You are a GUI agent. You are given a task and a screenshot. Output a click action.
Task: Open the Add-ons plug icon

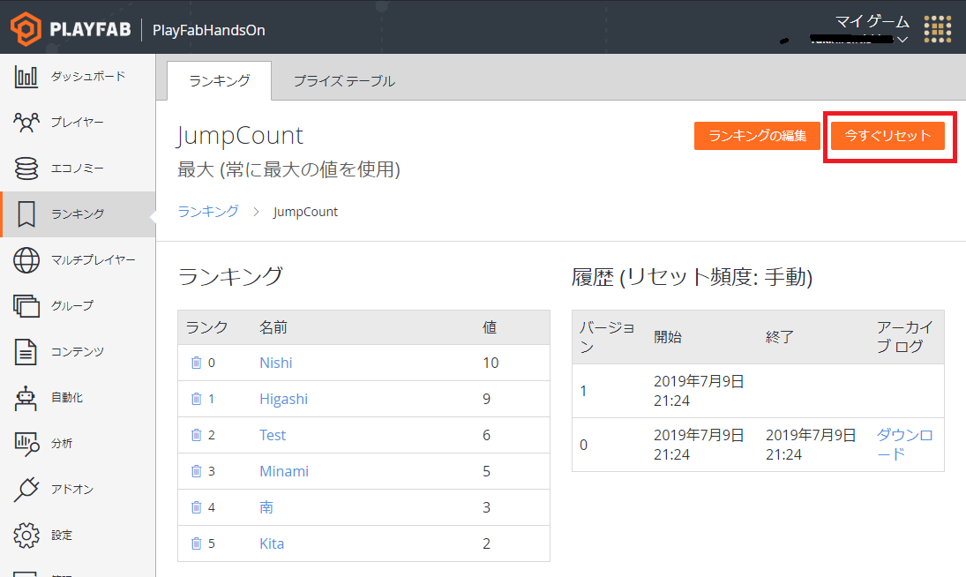pyautogui.click(x=26, y=490)
